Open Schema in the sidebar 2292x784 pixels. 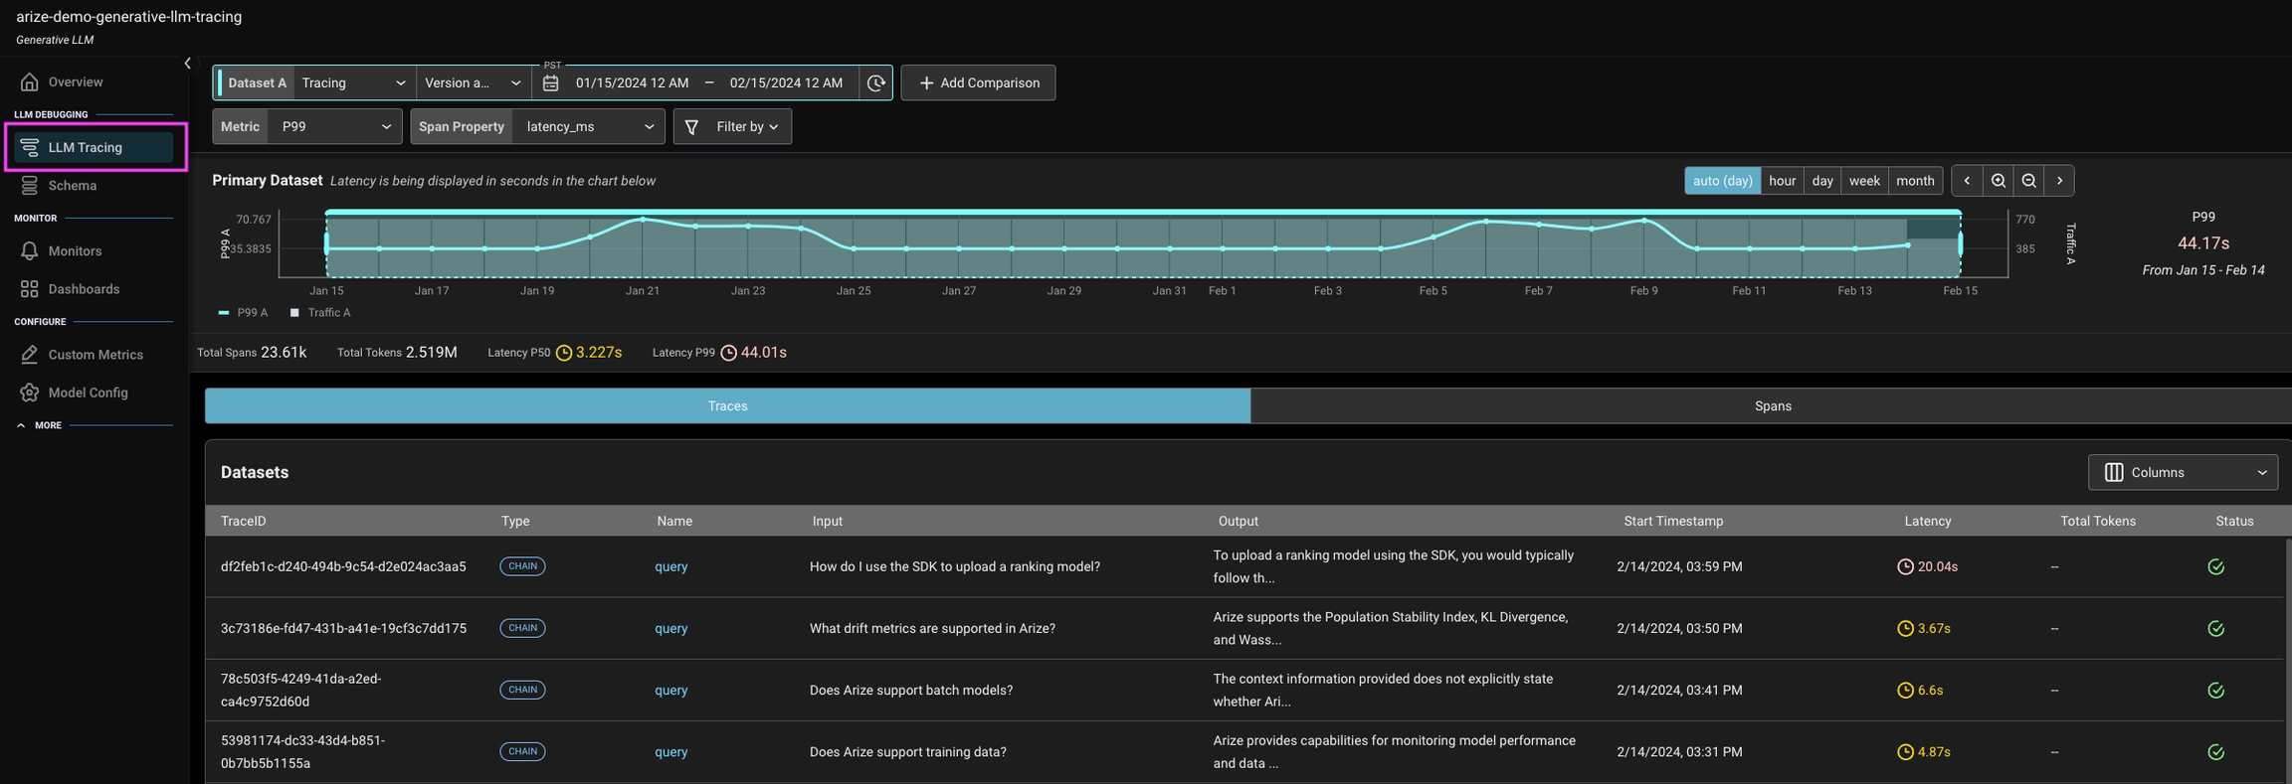click(x=73, y=185)
